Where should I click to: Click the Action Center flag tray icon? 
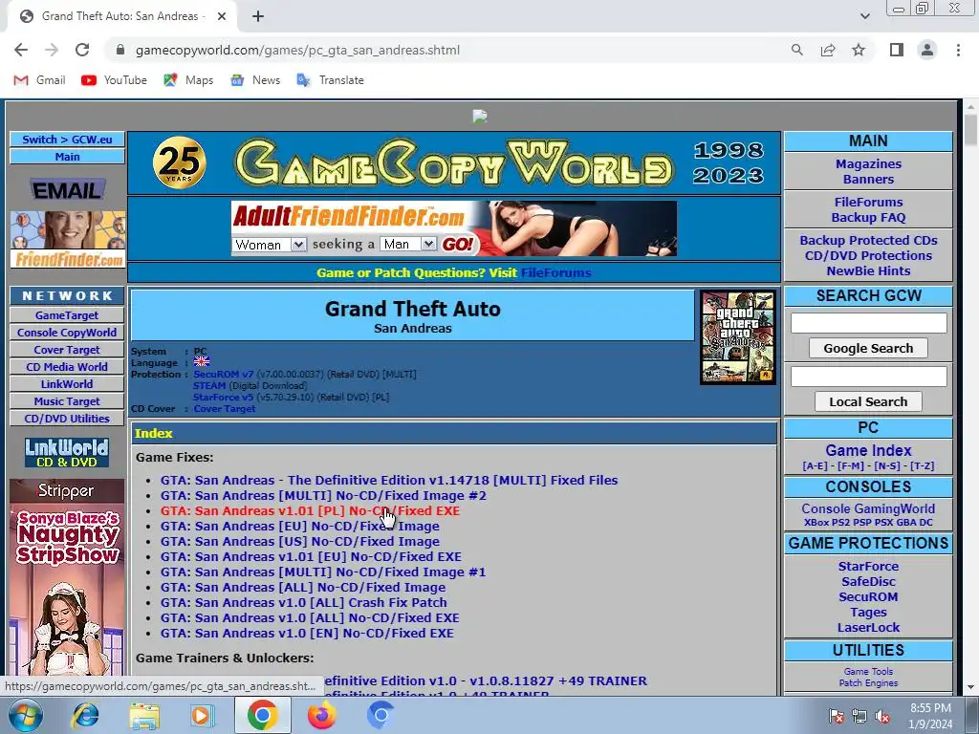(x=836, y=717)
